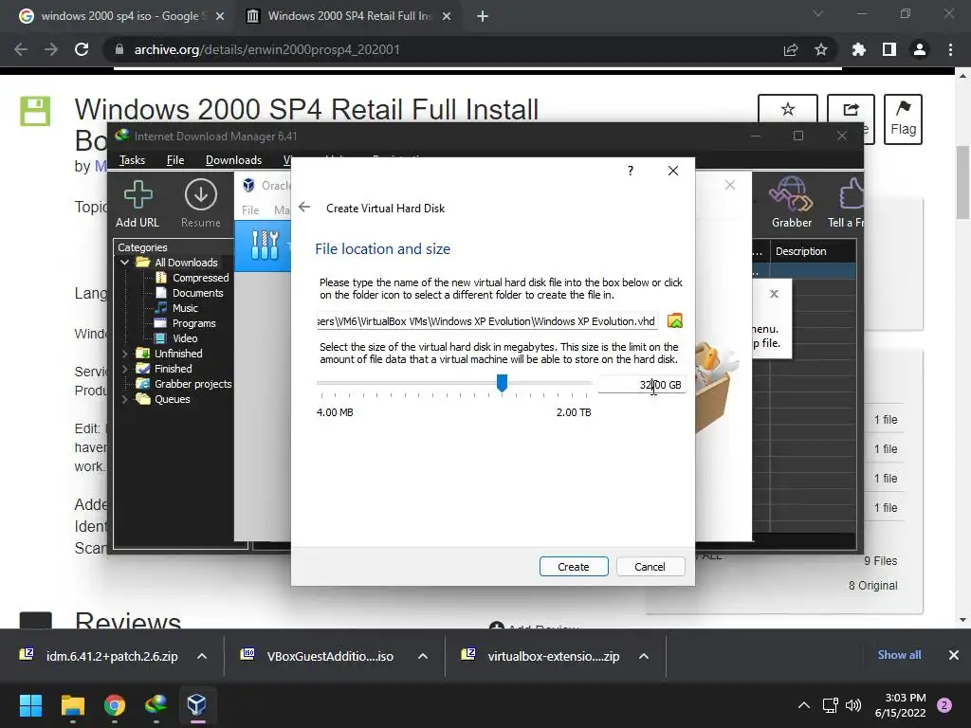Select Windows 2000 SP4 Retail archive tab
The image size is (971, 728).
click(x=350, y=16)
